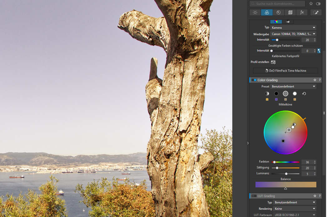The height and width of the screenshot is (217, 327).
Task: Click the Sättigung value field showing 20
Action: (x=307, y=168)
